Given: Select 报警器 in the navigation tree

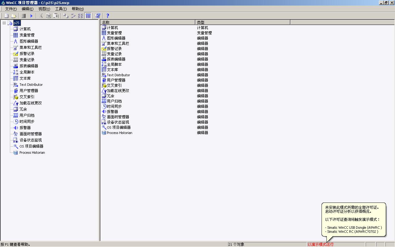Looking at the screenshot, I should [25, 128].
